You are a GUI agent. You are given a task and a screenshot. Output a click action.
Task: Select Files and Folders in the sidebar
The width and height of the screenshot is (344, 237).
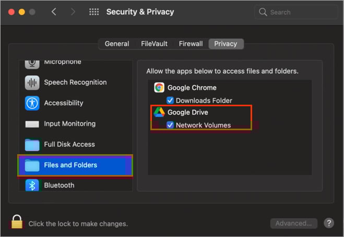[x=75, y=165]
